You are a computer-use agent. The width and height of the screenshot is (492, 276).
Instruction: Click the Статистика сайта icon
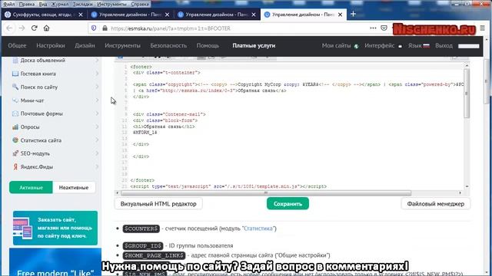(x=15, y=140)
